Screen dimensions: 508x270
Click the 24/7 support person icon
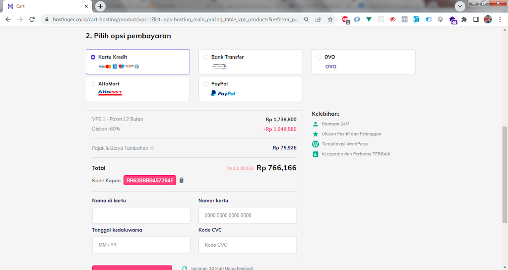(x=315, y=124)
